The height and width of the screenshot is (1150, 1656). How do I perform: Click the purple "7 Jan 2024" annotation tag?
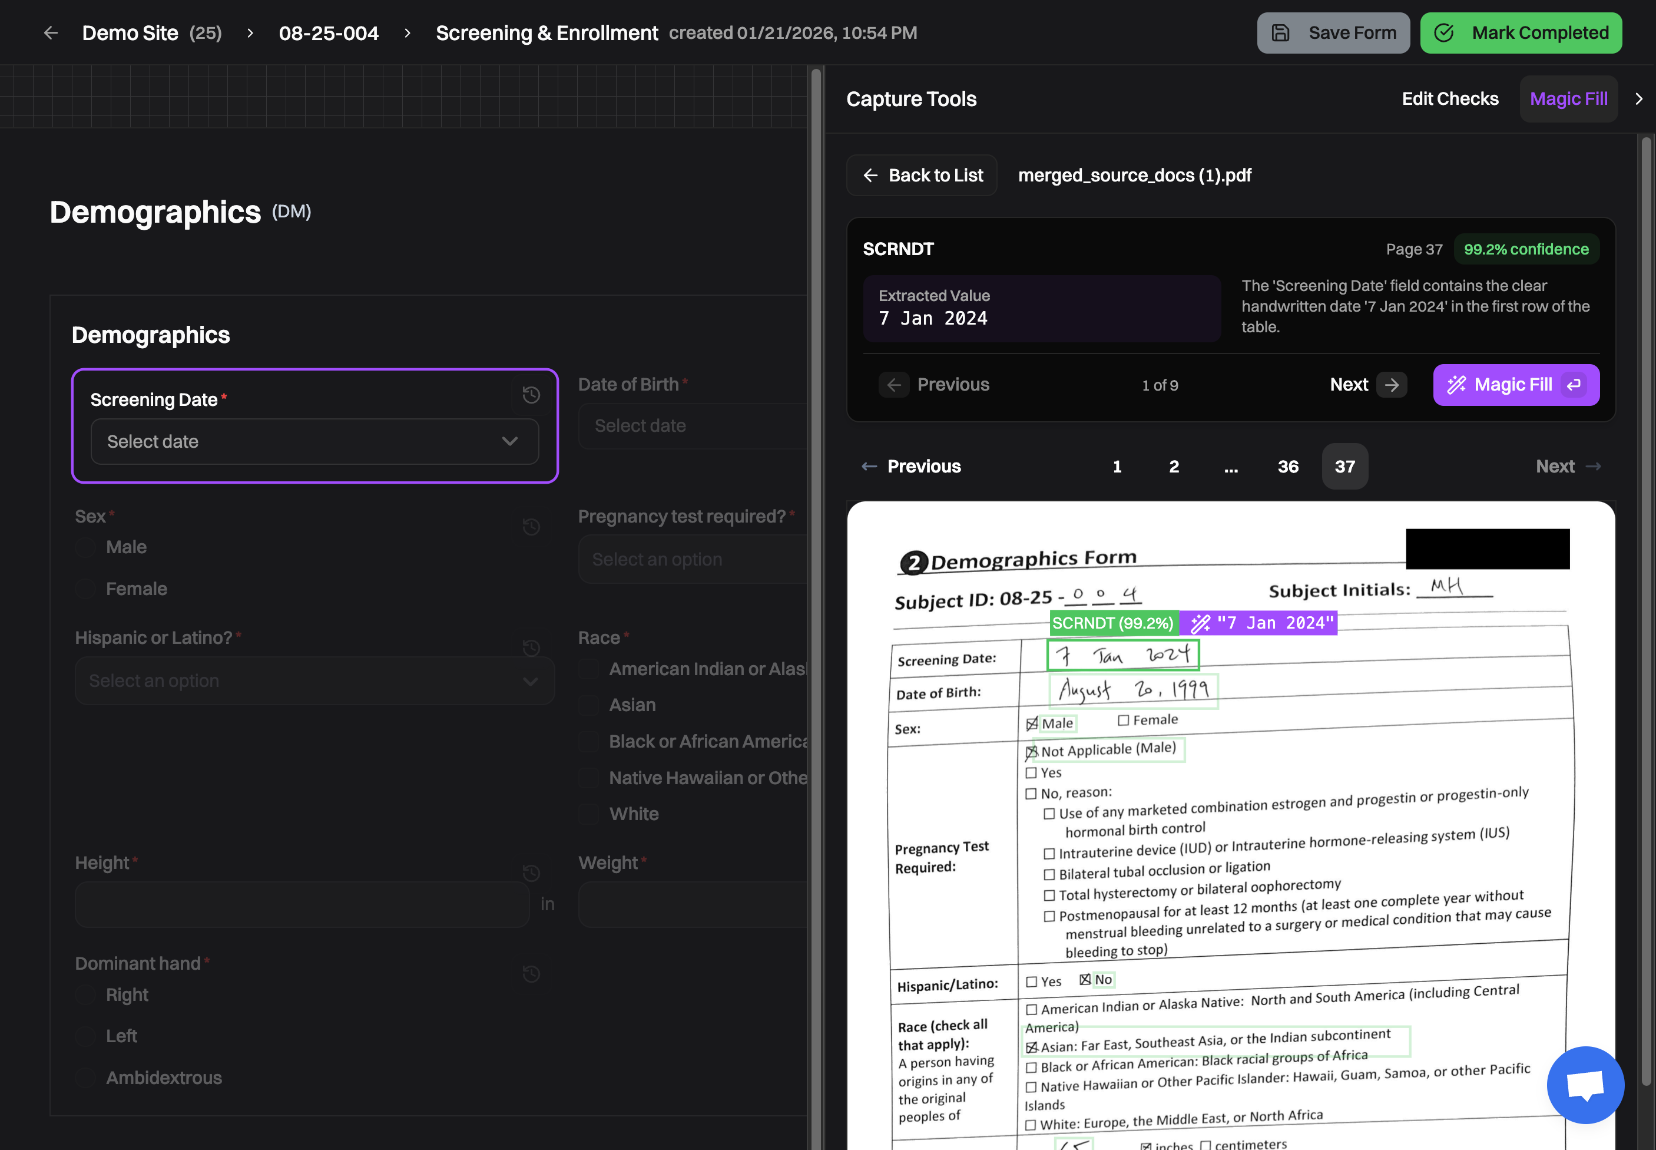pyautogui.click(x=1259, y=623)
